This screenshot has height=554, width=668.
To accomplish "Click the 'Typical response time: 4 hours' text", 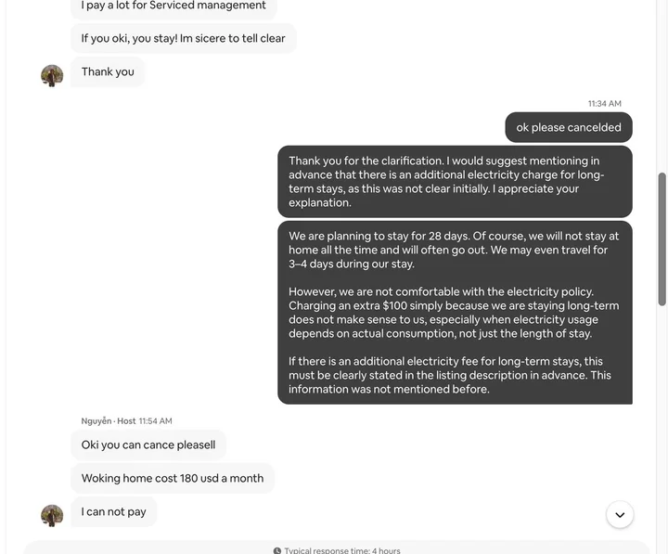I will tap(342, 550).
